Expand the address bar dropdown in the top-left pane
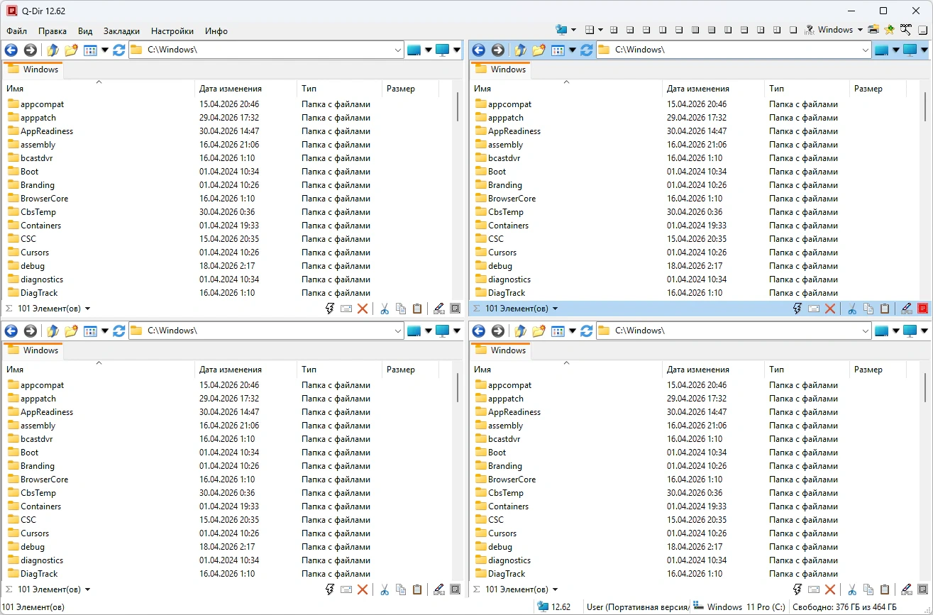Screen dimensions: 933x615 click(398, 50)
